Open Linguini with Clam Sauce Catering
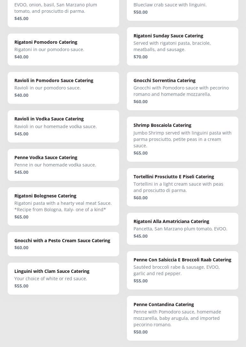The width and height of the screenshot is (246, 347). pos(63,279)
